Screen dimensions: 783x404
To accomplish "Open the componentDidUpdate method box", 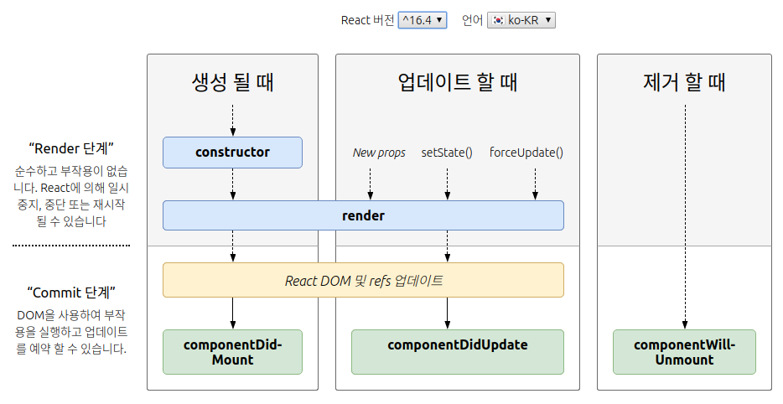I will tap(458, 352).
